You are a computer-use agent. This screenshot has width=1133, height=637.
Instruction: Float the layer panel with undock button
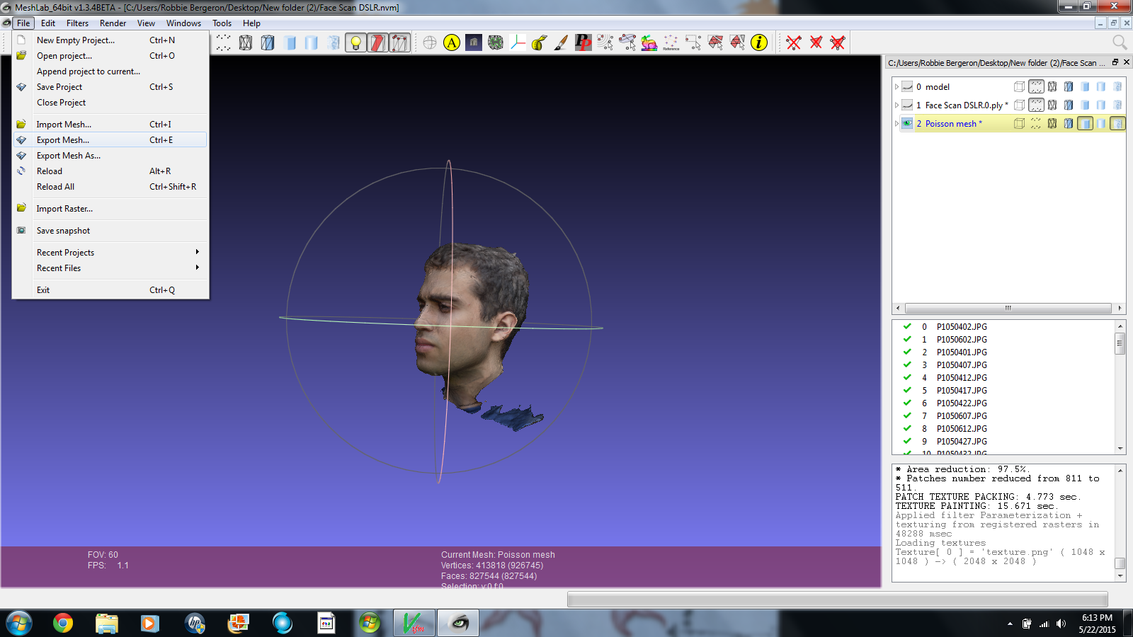click(1115, 62)
